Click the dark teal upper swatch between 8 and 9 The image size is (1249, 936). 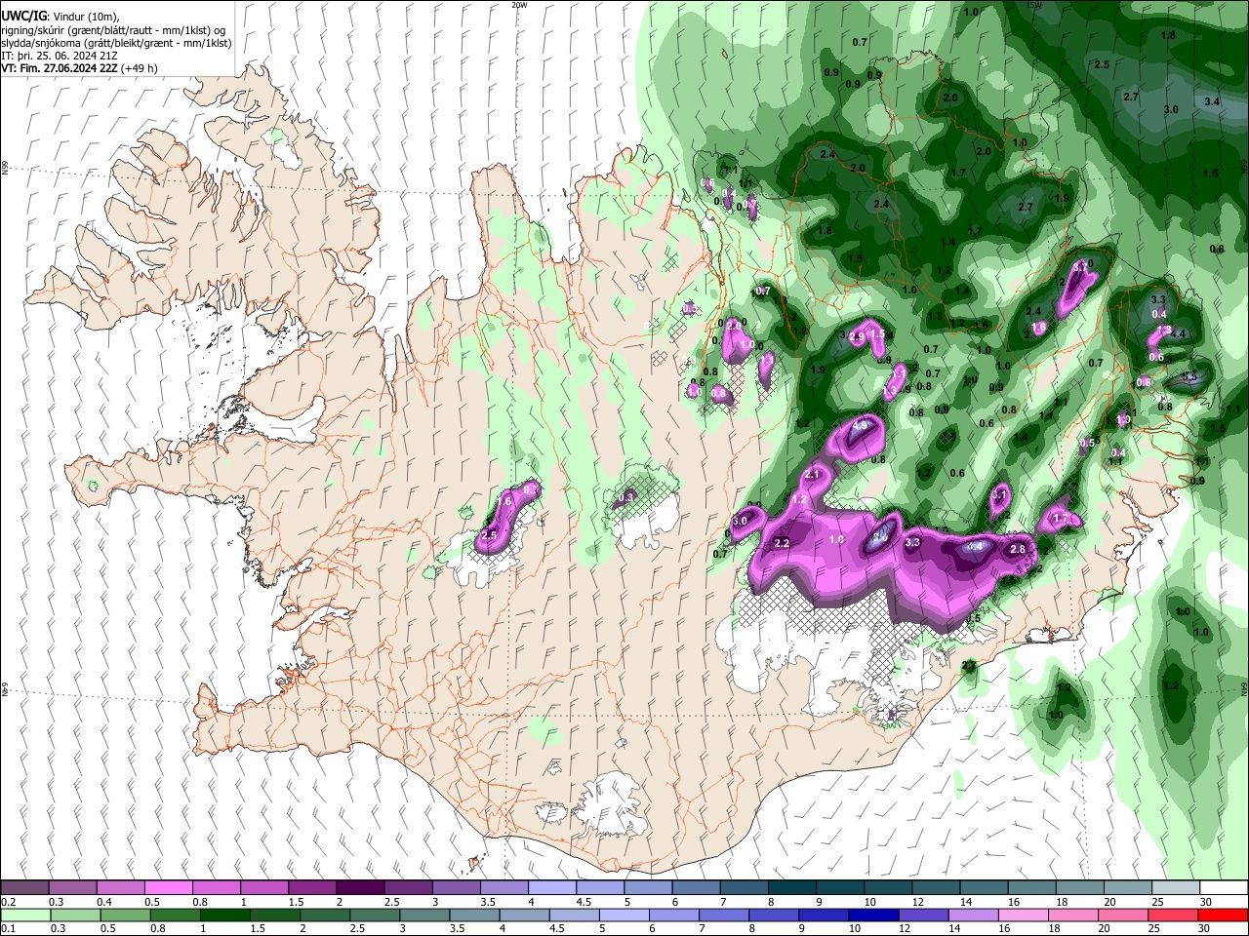791,887
